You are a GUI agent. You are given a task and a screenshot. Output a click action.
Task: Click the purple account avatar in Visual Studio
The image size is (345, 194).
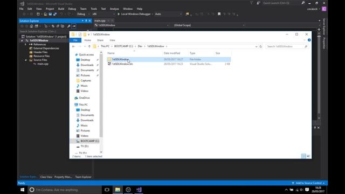click(324, 9)
